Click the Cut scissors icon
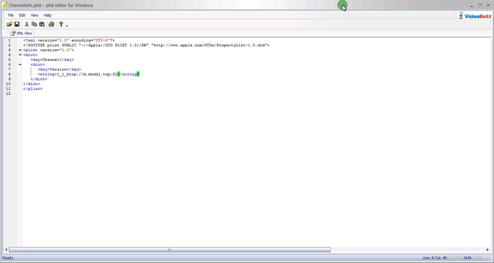The width and height of the screenshot is (494, 263). click(27, 24)
